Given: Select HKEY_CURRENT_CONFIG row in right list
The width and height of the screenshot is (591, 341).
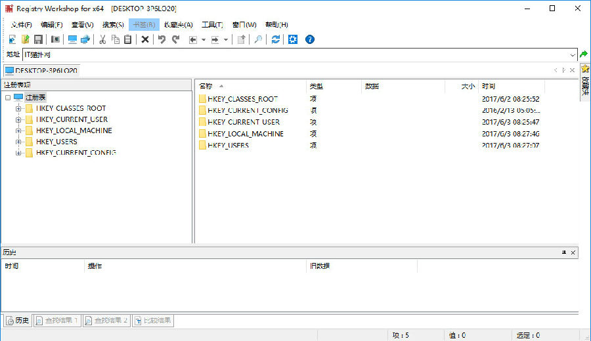Looking at the screenshot, I should (369, 111).
